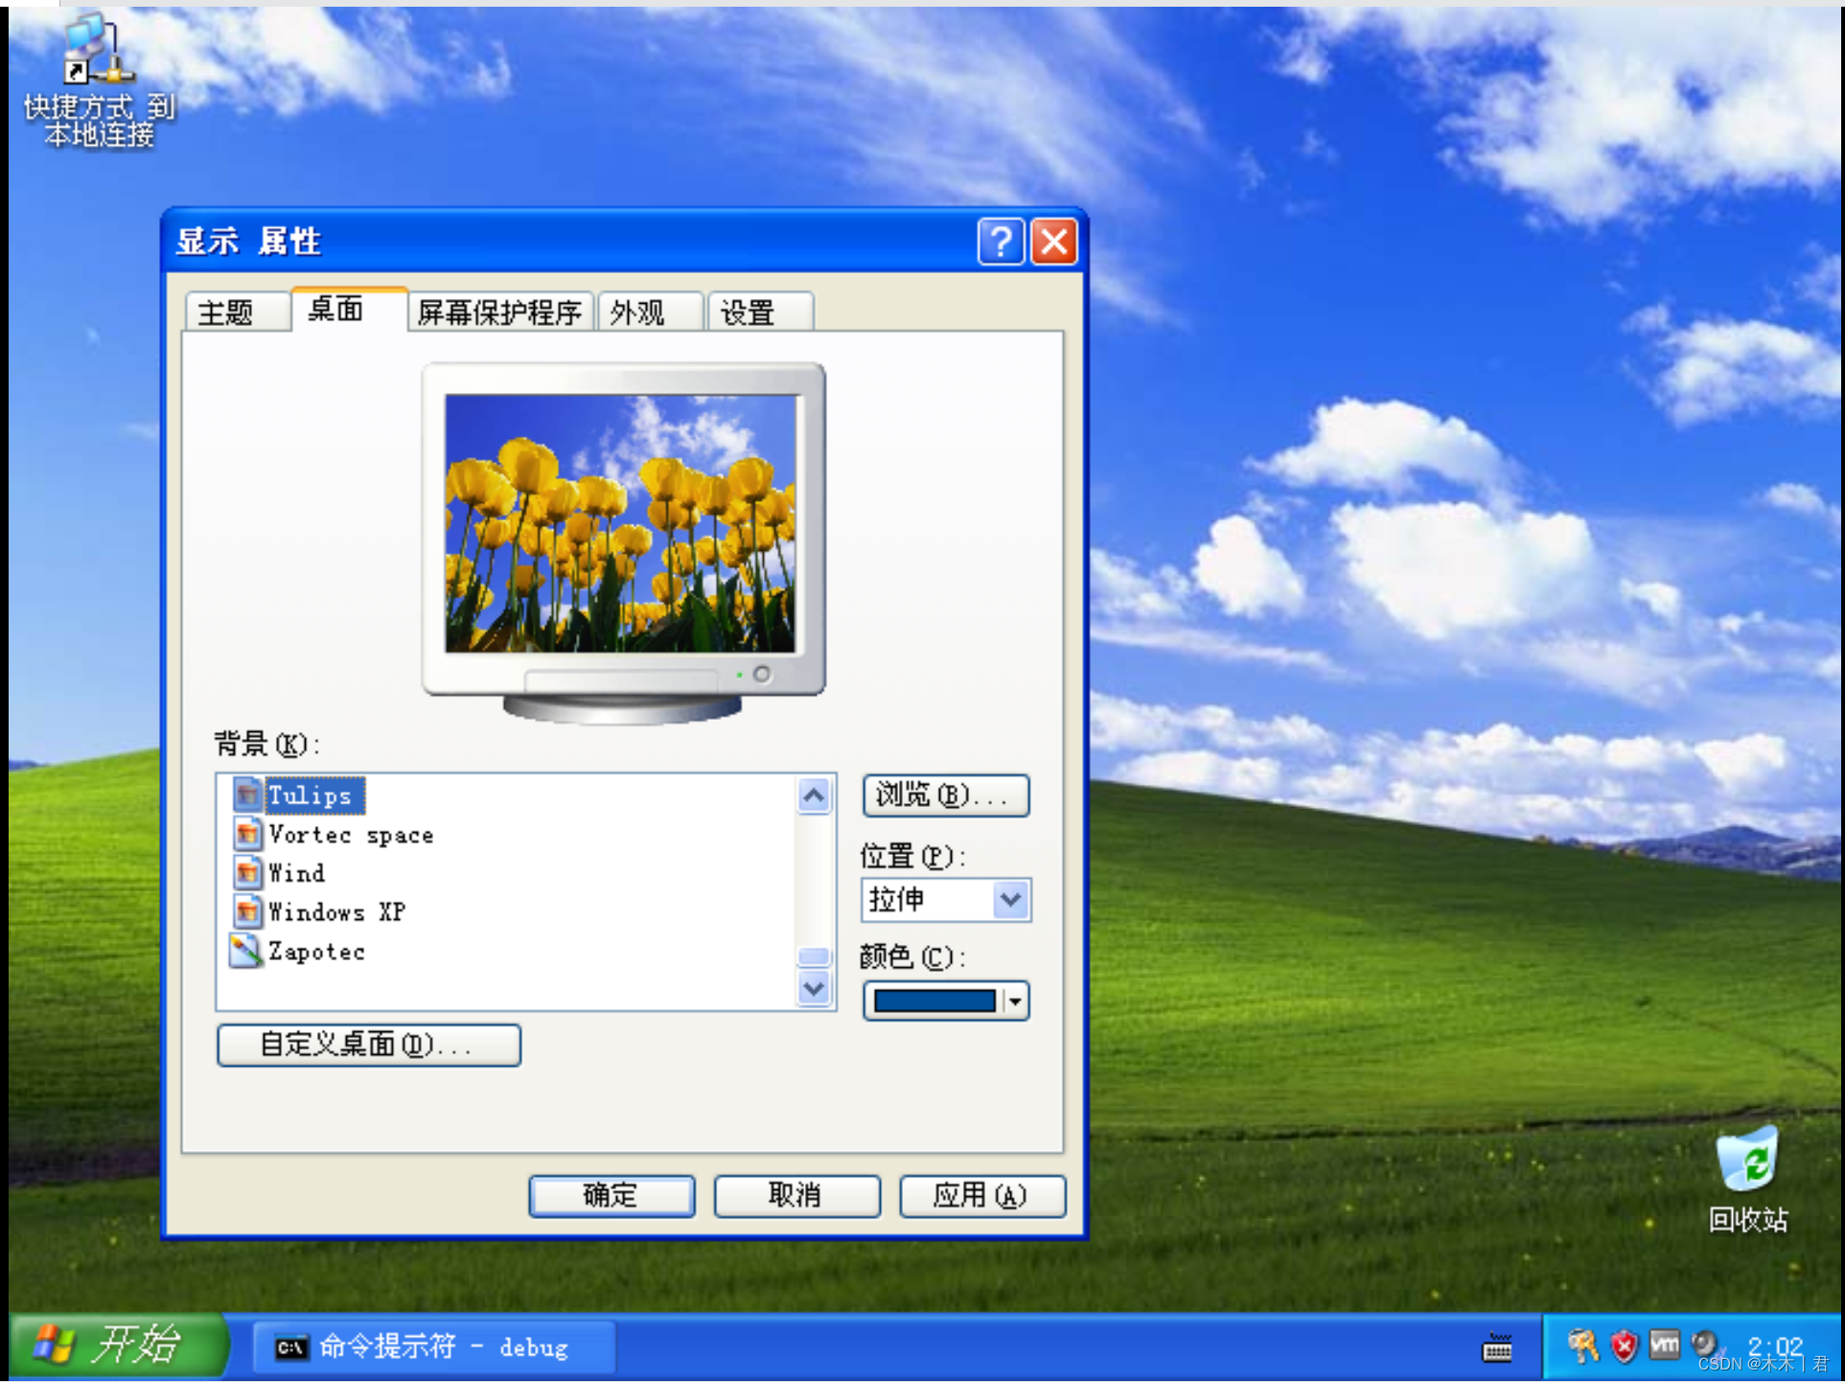Click the round tray icon beside the clock
Screen dimensions: 1845x1382
tap(1704, 1344)
